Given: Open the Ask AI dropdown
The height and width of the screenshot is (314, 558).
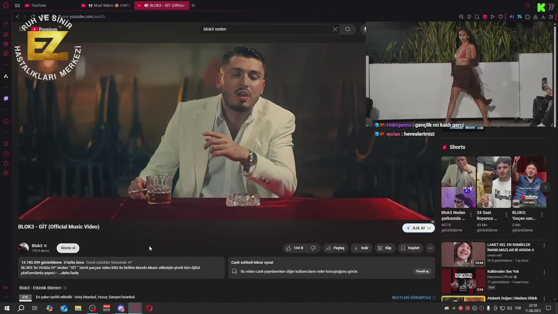Looking at the screenshot, I should click(x=418, y=228).
